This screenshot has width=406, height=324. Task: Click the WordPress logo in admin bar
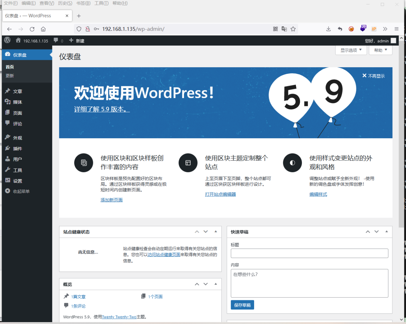(7, 40)
